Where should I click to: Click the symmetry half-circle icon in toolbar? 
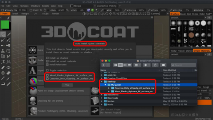pos(84,14)
